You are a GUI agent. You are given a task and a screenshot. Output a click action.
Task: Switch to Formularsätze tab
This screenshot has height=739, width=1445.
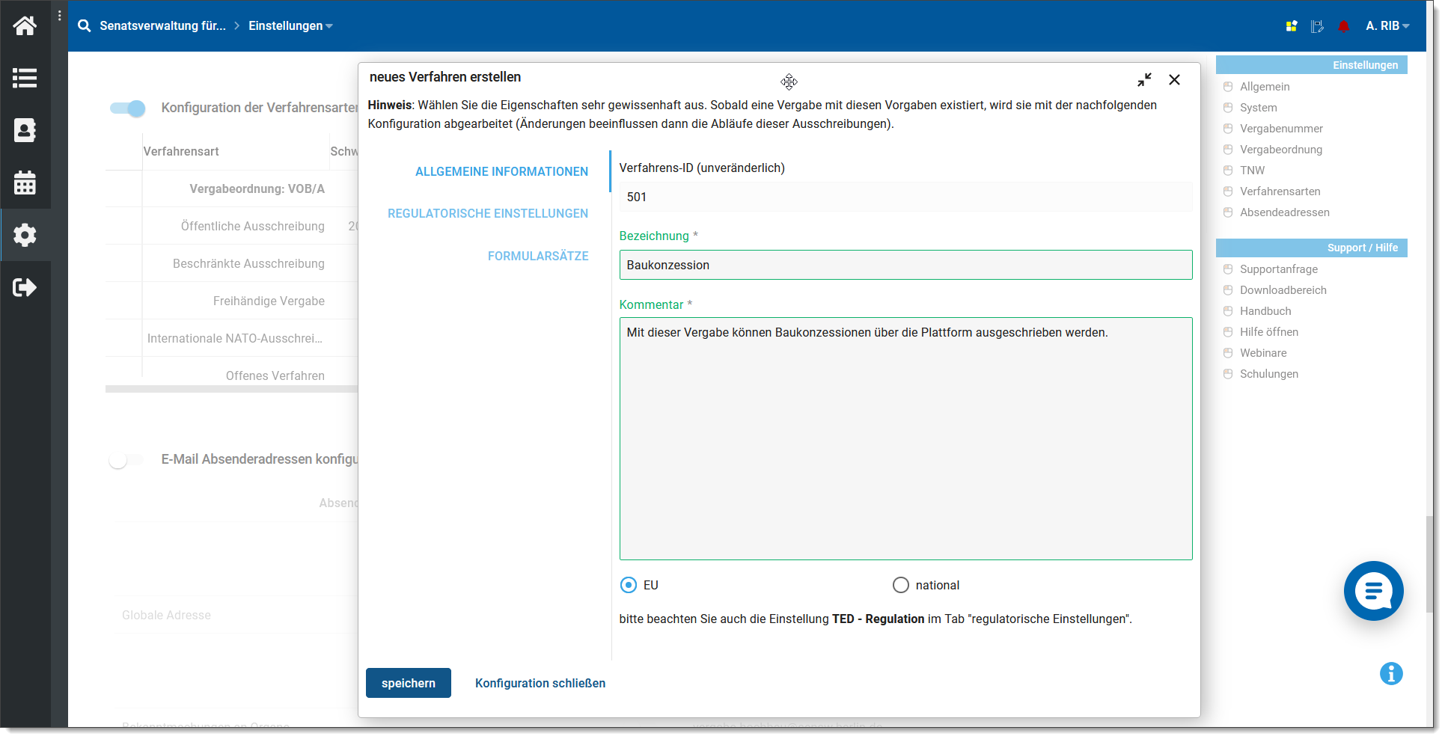click(x=538, y=256)
